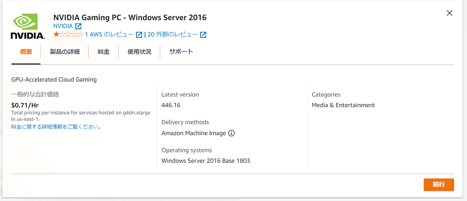The height and width of the screenshot is (201, 467).
Task: Open 料金に関する詳細情報をご覧ください link
Action: 56,127
